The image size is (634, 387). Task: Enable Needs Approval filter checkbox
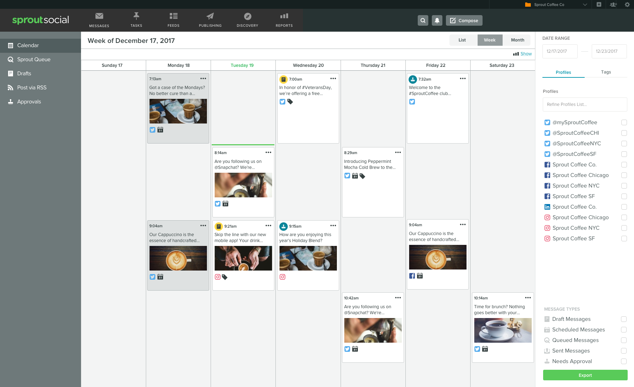[x=624, y=361]
